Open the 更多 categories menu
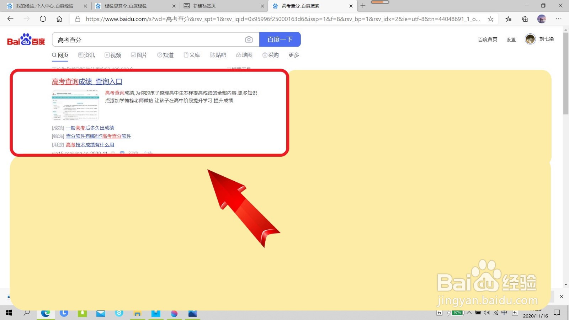569x320 pixels. (x=294, y=55)
